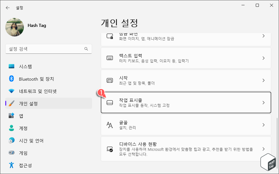The width and height of the screenshot is (279, 174).
Task: Click the 계정 person icon
Action: point(11,128)
